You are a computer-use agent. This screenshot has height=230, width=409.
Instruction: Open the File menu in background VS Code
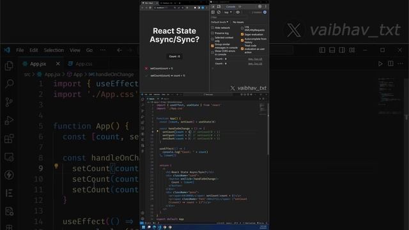[20, 50]
